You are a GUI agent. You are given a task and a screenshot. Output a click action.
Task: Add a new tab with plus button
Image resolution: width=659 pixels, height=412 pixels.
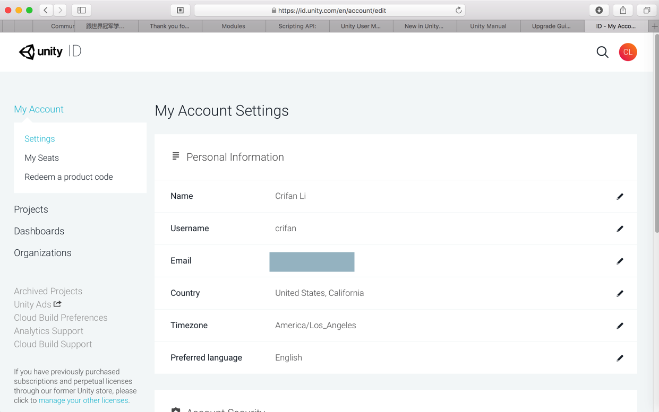click(654, 26)
